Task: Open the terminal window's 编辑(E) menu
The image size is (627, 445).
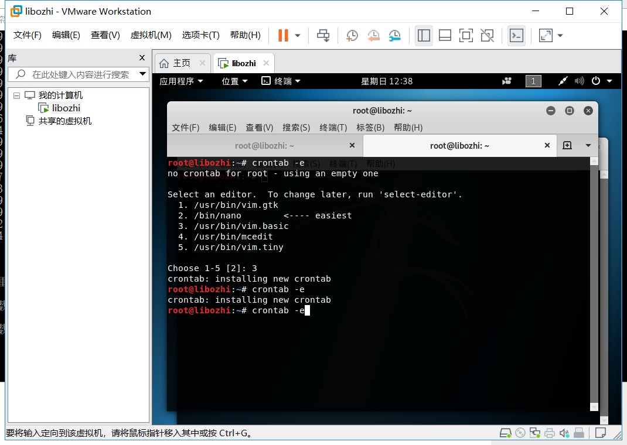Action: pos(222,128)
